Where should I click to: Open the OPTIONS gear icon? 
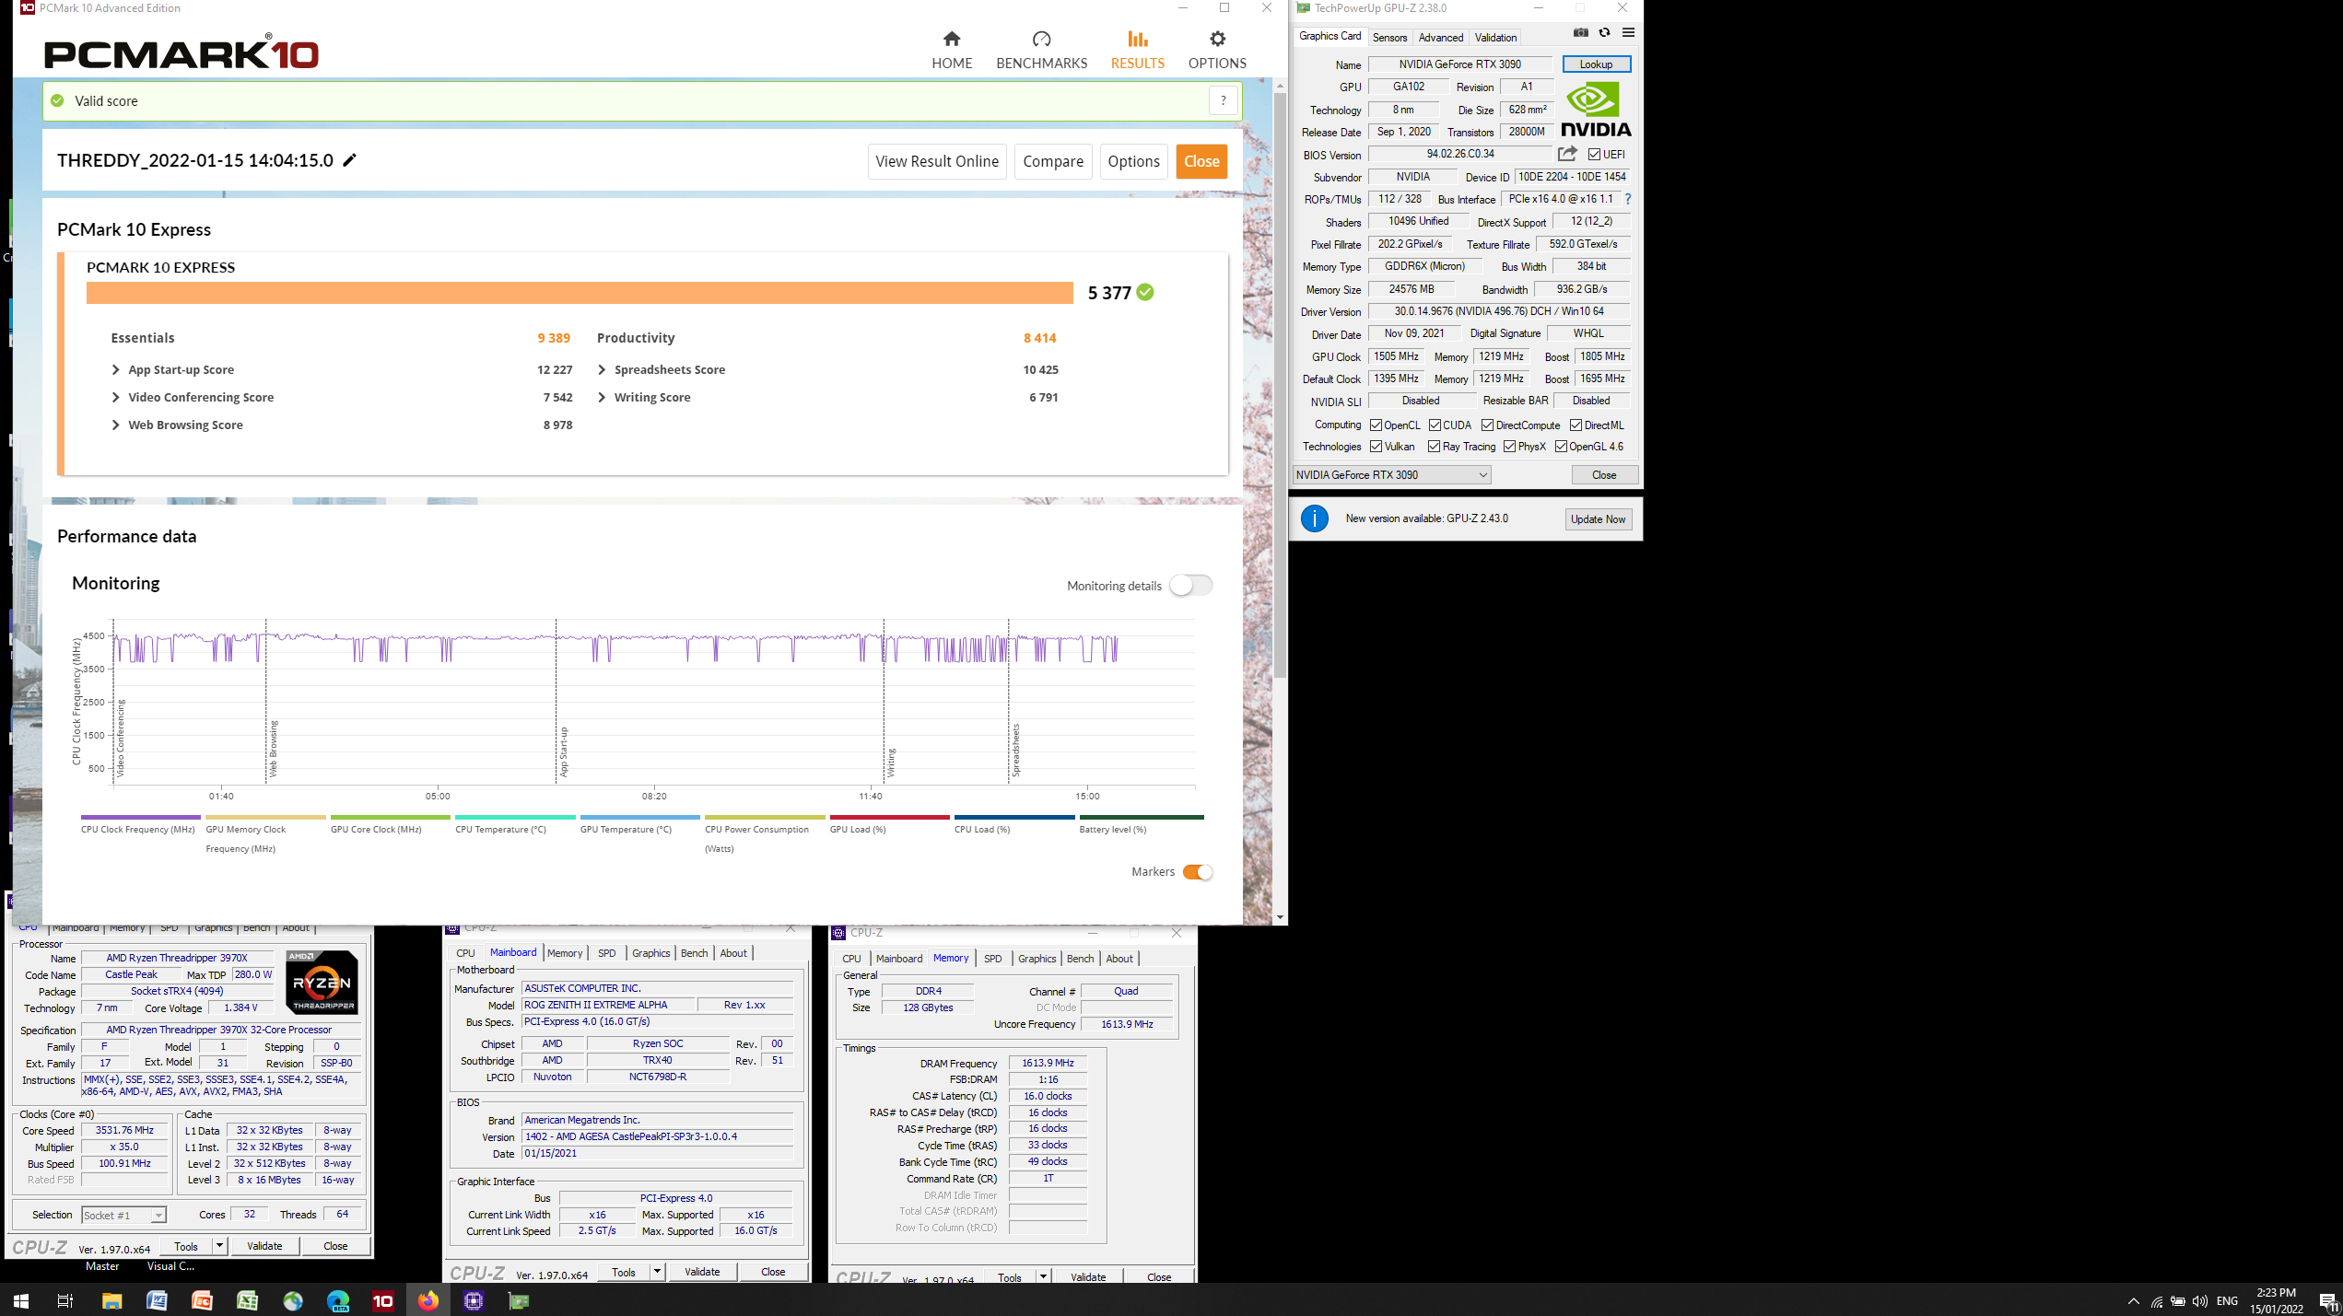coord(1217,39)
